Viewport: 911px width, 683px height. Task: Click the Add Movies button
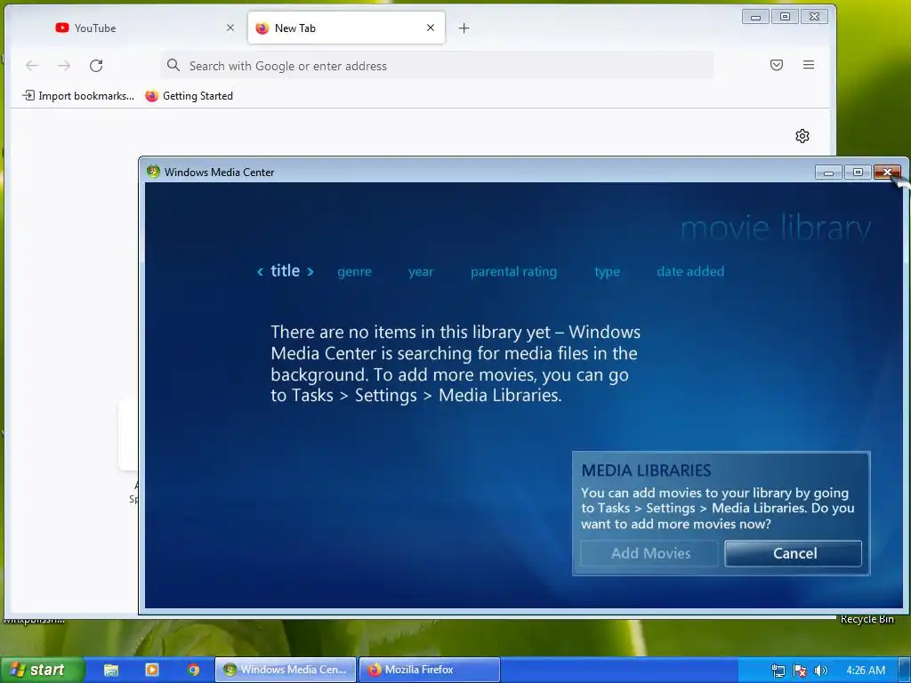pyautogui.click(x=650, y=553)
